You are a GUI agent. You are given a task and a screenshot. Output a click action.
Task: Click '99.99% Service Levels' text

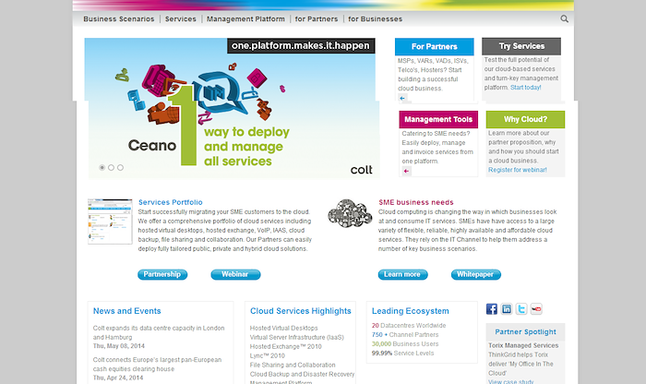pyautogui.click(x=402, y=354)
